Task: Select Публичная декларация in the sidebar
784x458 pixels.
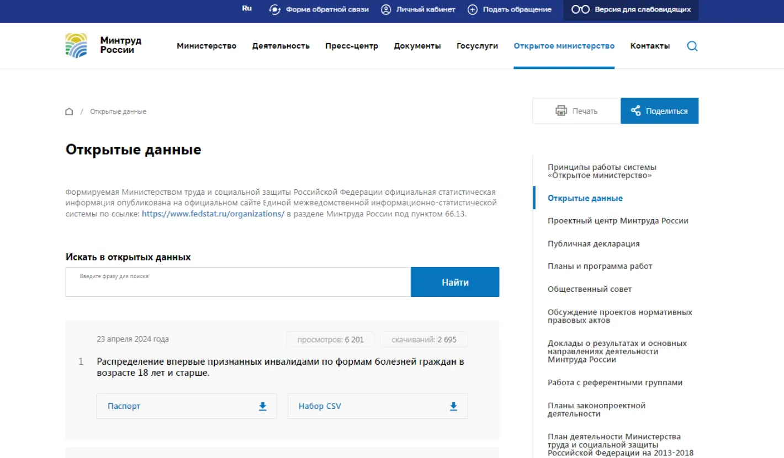Action: (x=593, y=243)
